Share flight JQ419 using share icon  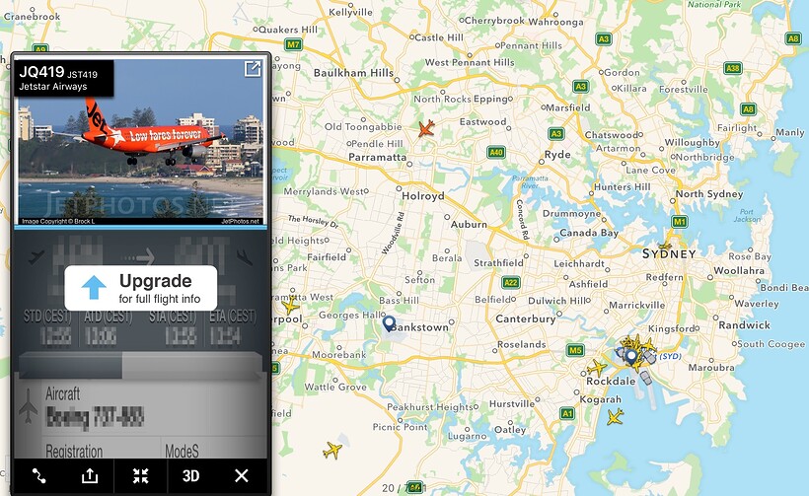pyautogui.click(x=90, y=476)
